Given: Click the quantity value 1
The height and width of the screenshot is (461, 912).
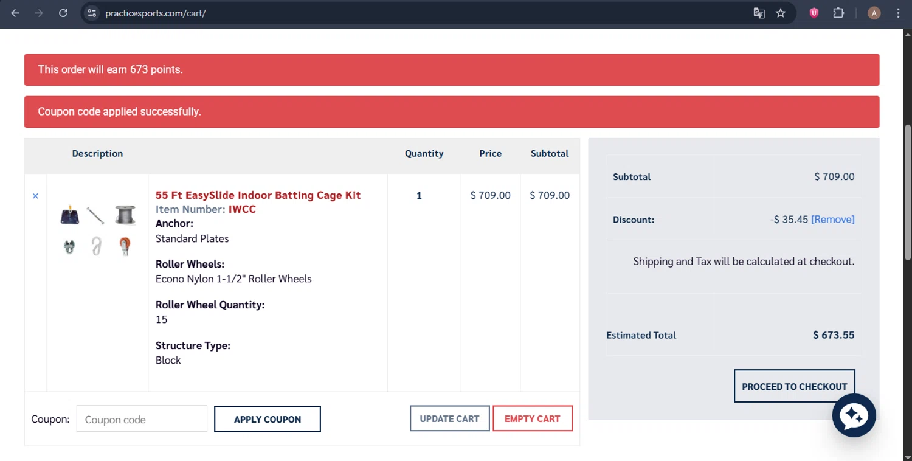Looking at the screenshot, I should [419, 196].
